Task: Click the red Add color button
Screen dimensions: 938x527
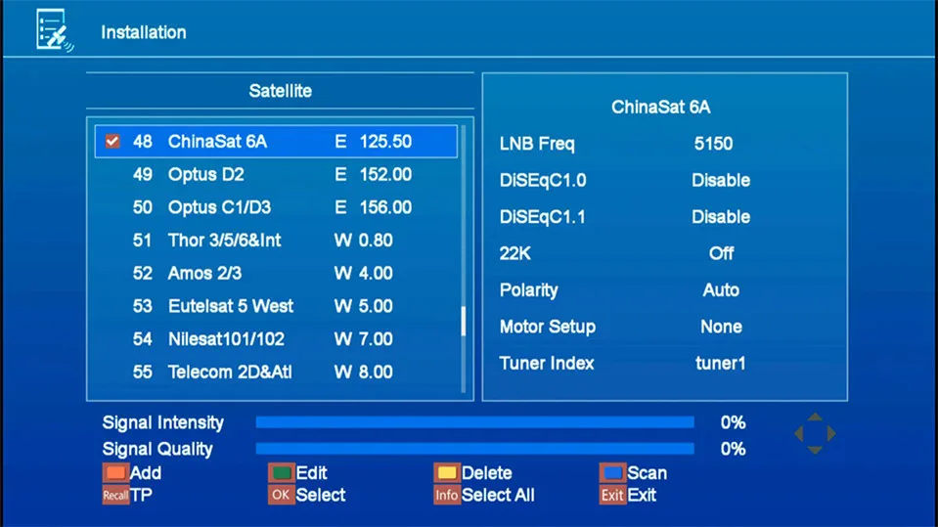Action: point(115,472)
